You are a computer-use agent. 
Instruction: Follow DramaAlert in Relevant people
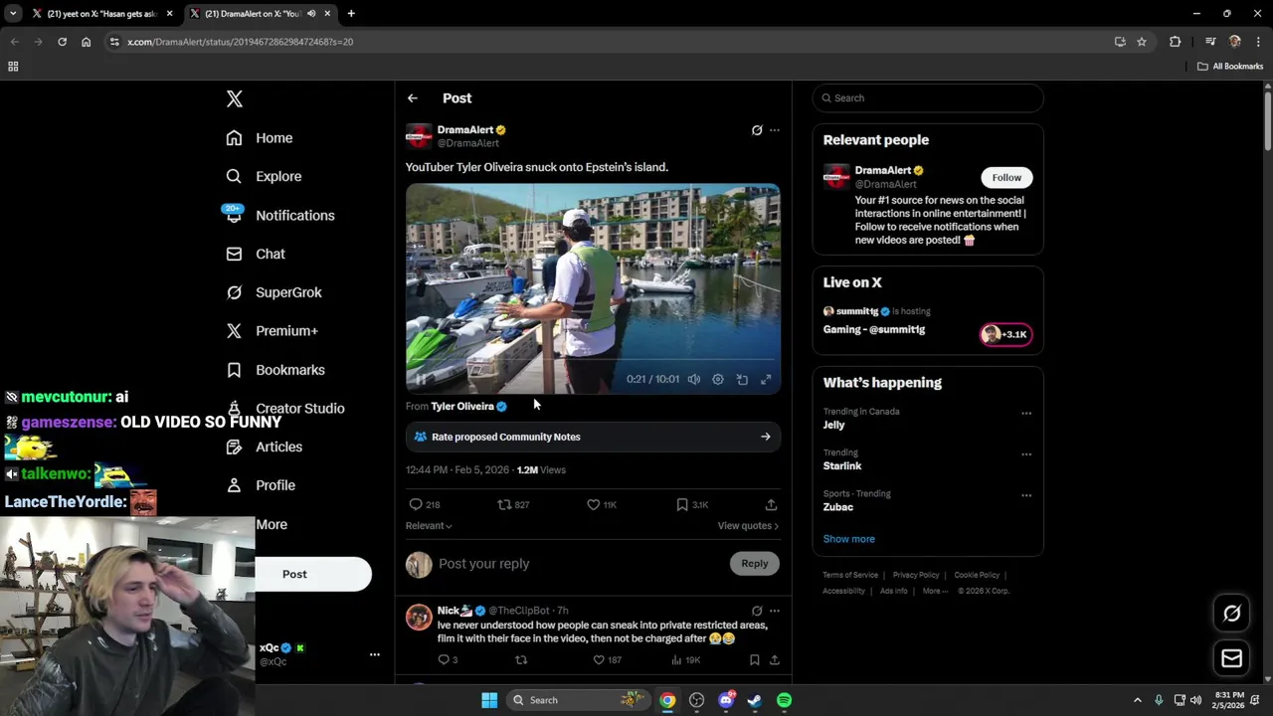coord(1006,178)
